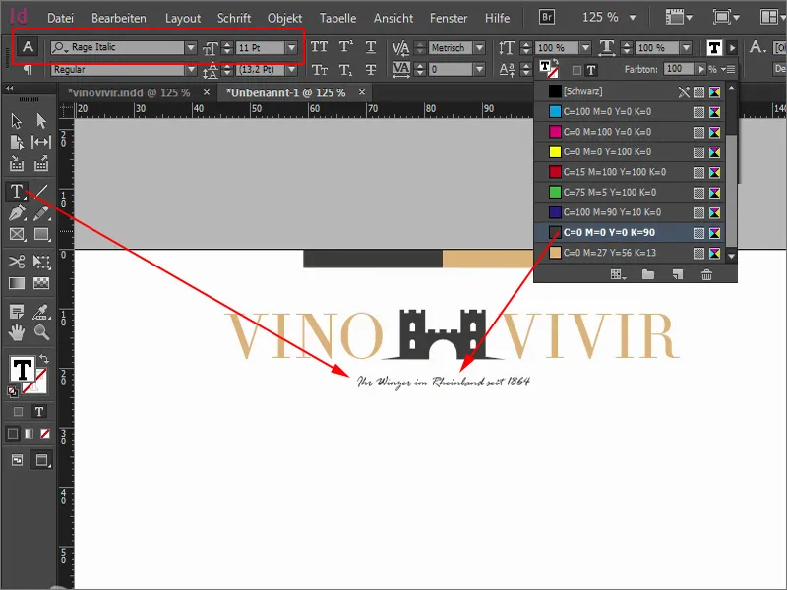
Task: Toggle Strikethrough formatting button
Action: tap(371, 69)
